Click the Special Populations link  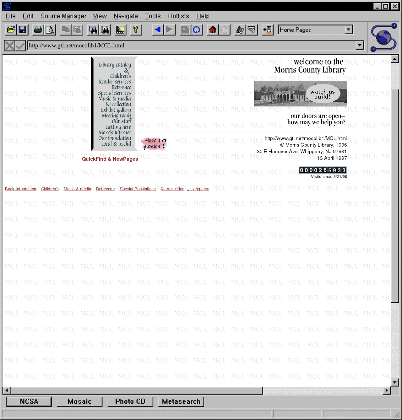tap(138, 189)
